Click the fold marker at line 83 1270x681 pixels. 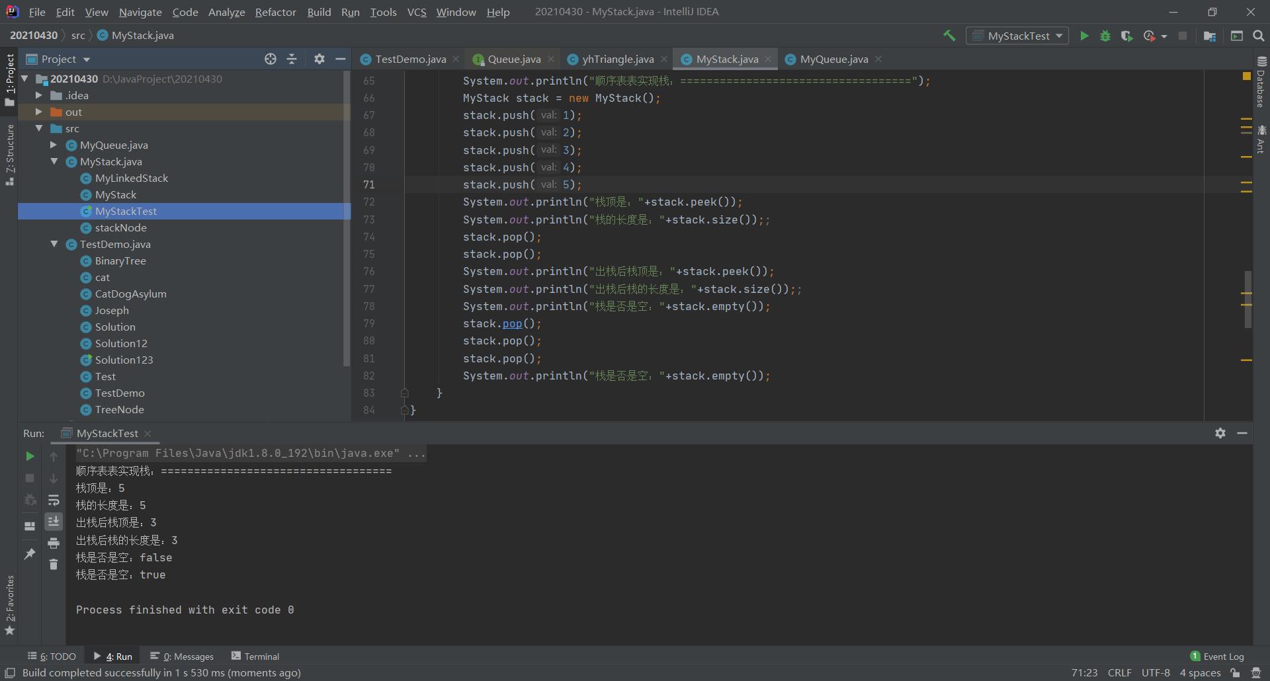point(405,393)
